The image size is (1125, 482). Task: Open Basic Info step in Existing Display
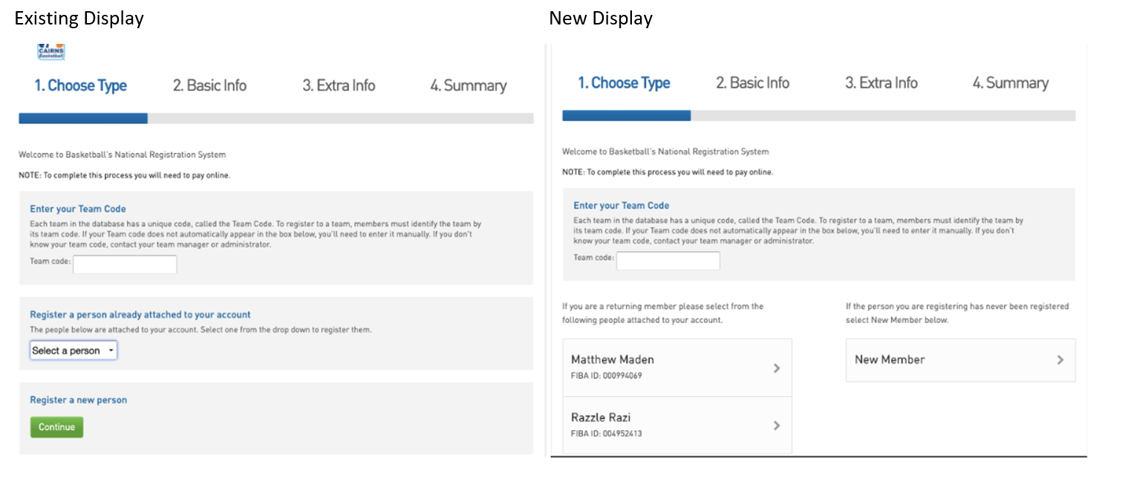click(209, 85)
